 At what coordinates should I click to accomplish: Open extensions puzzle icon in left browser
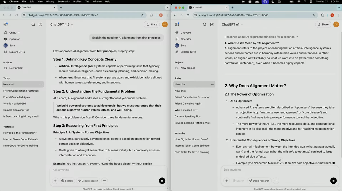pos(151,15)
